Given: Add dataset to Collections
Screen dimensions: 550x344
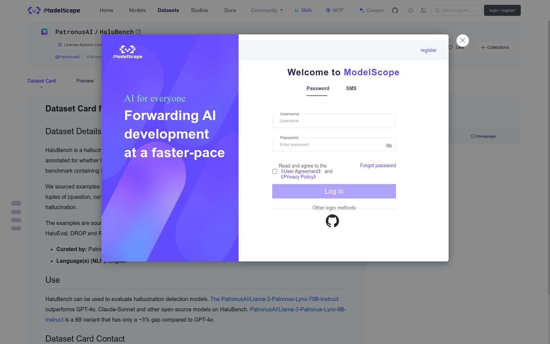Looking at the screenshot, I should pos(495,47).
